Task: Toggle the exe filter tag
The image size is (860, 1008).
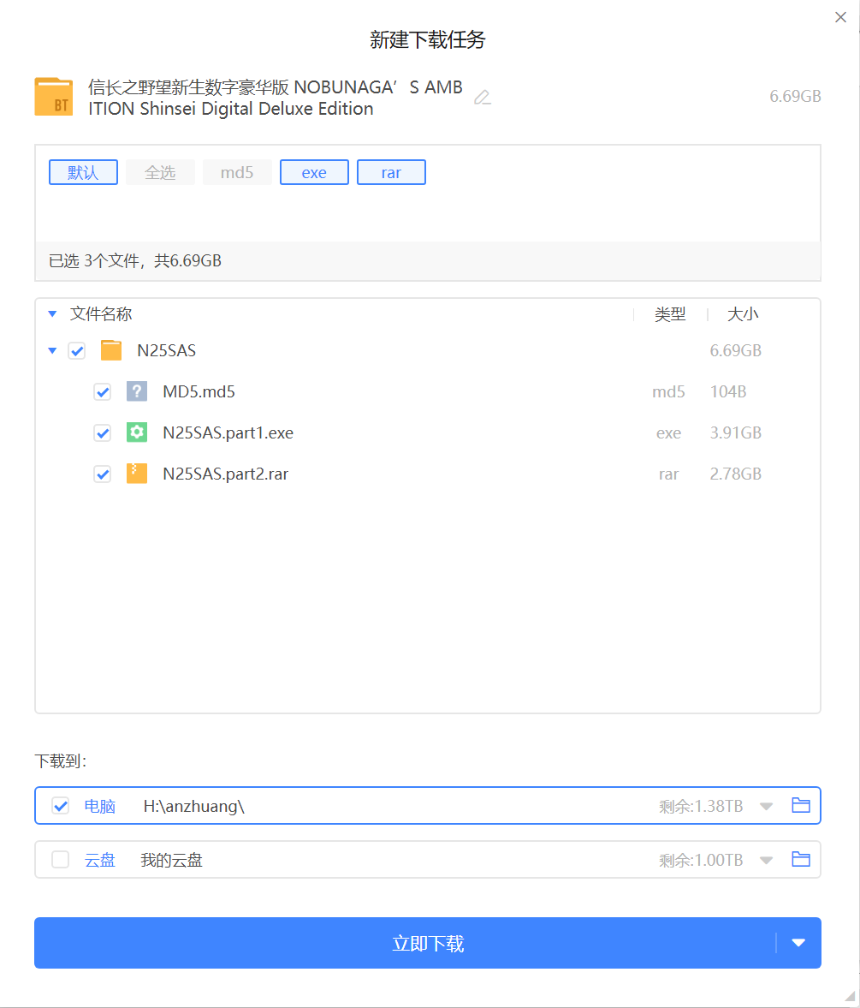Action: [314, 172]
